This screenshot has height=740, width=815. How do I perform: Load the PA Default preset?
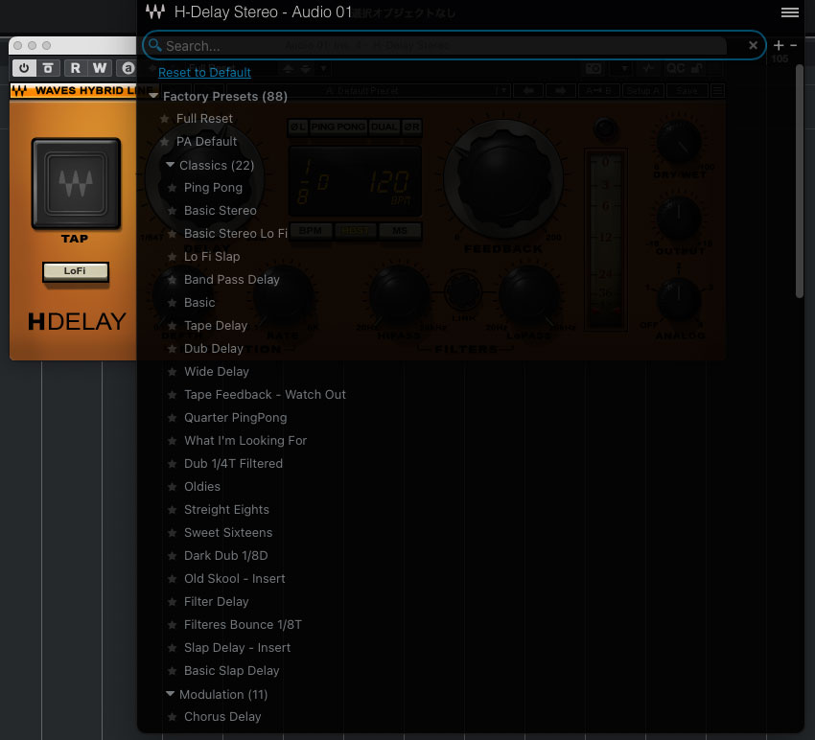tap(206, 141)
